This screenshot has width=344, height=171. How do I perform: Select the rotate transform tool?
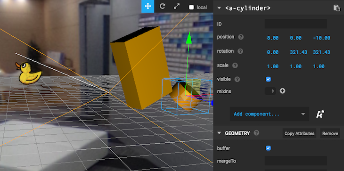tap(163, 6)
